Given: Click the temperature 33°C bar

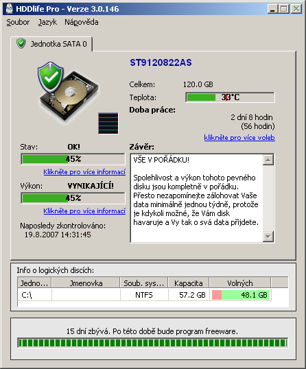Looking at the screenshot, I should click(x=230, y=97).
